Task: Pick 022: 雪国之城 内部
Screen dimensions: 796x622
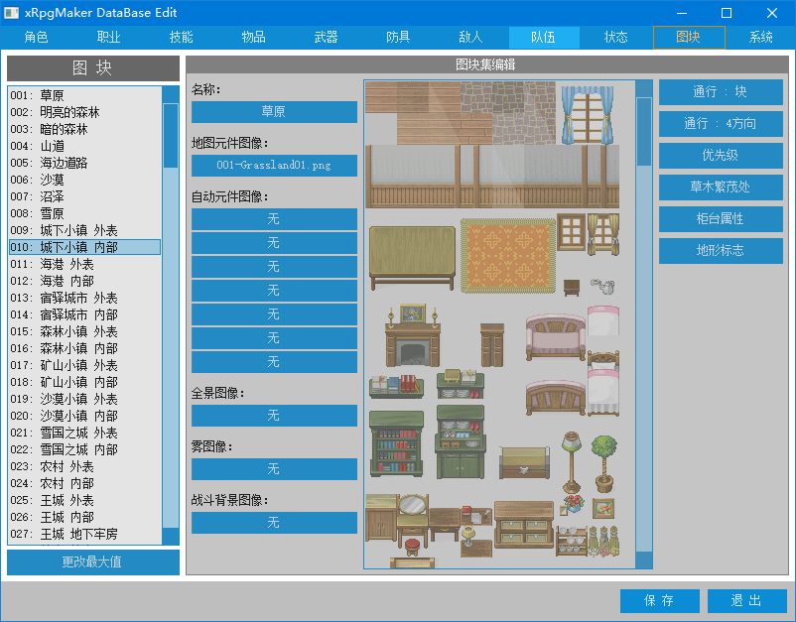Action: [85, 449]
